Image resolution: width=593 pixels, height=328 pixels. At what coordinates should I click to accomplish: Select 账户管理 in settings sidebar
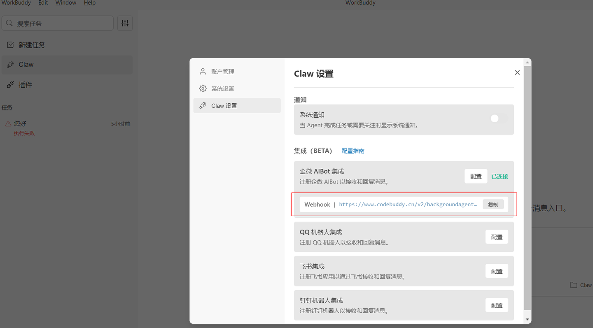click(x=237, y=72)
